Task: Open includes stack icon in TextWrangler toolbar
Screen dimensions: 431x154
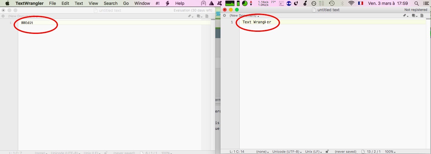Action: point(414,16)
